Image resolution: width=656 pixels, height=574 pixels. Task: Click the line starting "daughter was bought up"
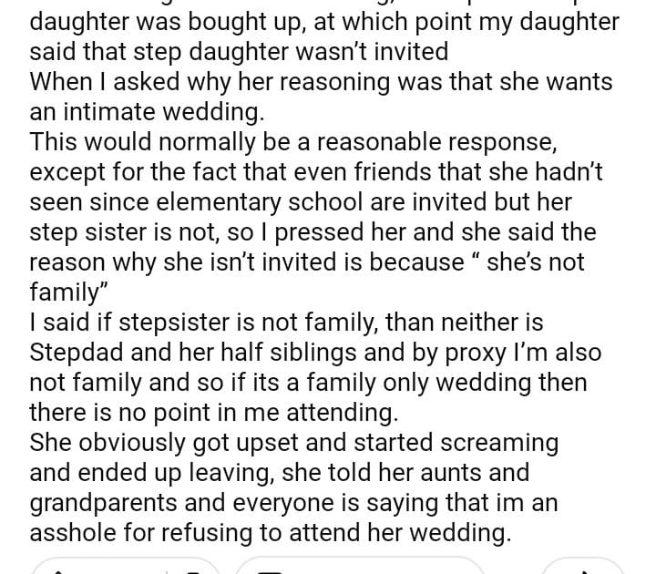tap(325, 18)
